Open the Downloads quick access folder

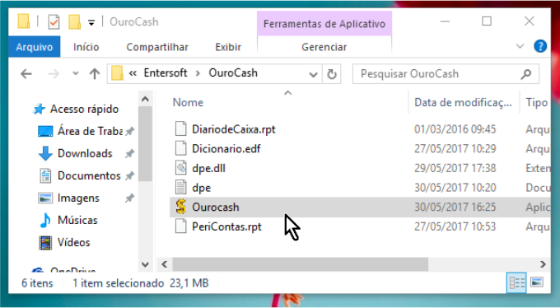[x=85, y=153]
